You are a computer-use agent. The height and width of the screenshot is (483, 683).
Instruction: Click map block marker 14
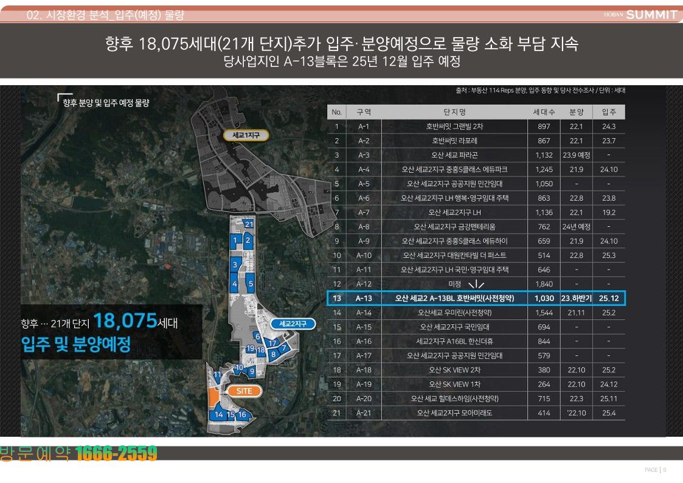(x=219, y=415)
